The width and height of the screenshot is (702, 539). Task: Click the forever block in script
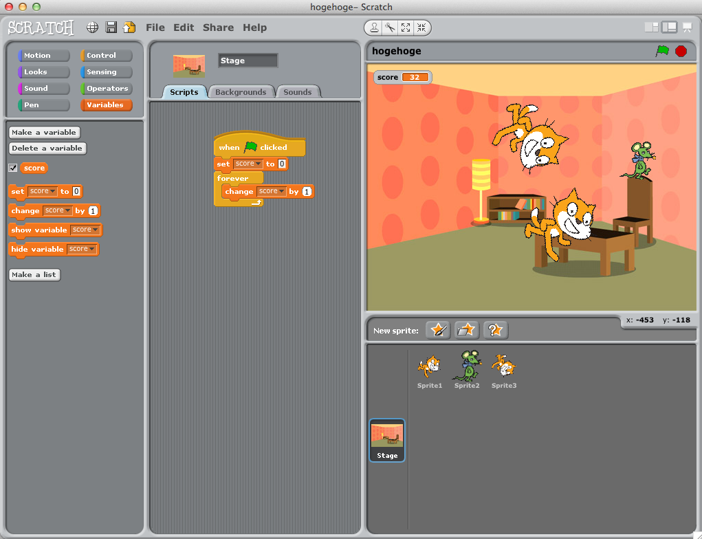233,178
